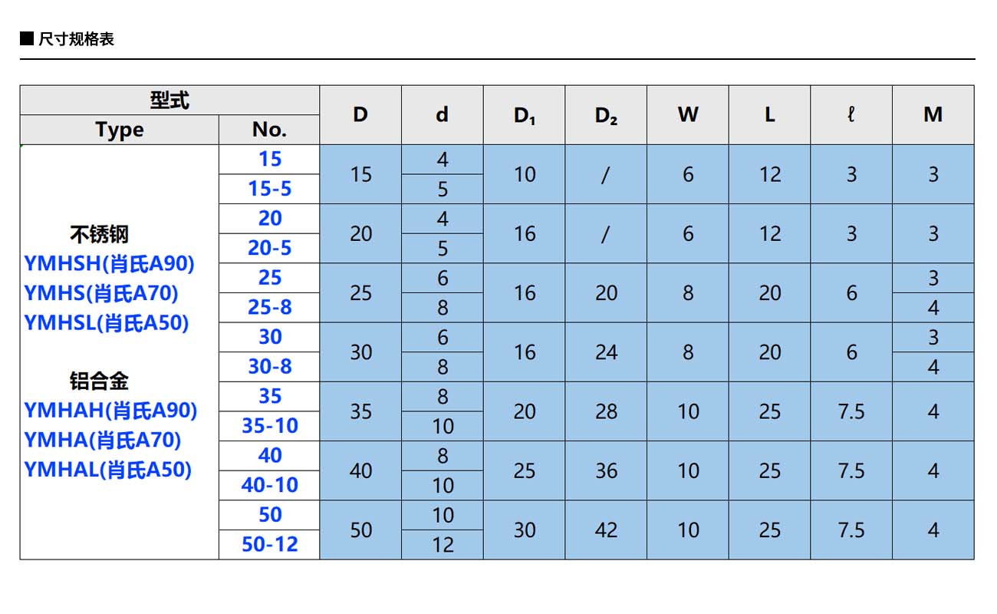Image resolution: width=997 pixels, height=614 pixels.
Task: Click the 不锈钢 material label
Action: click(x=99, y=234)
